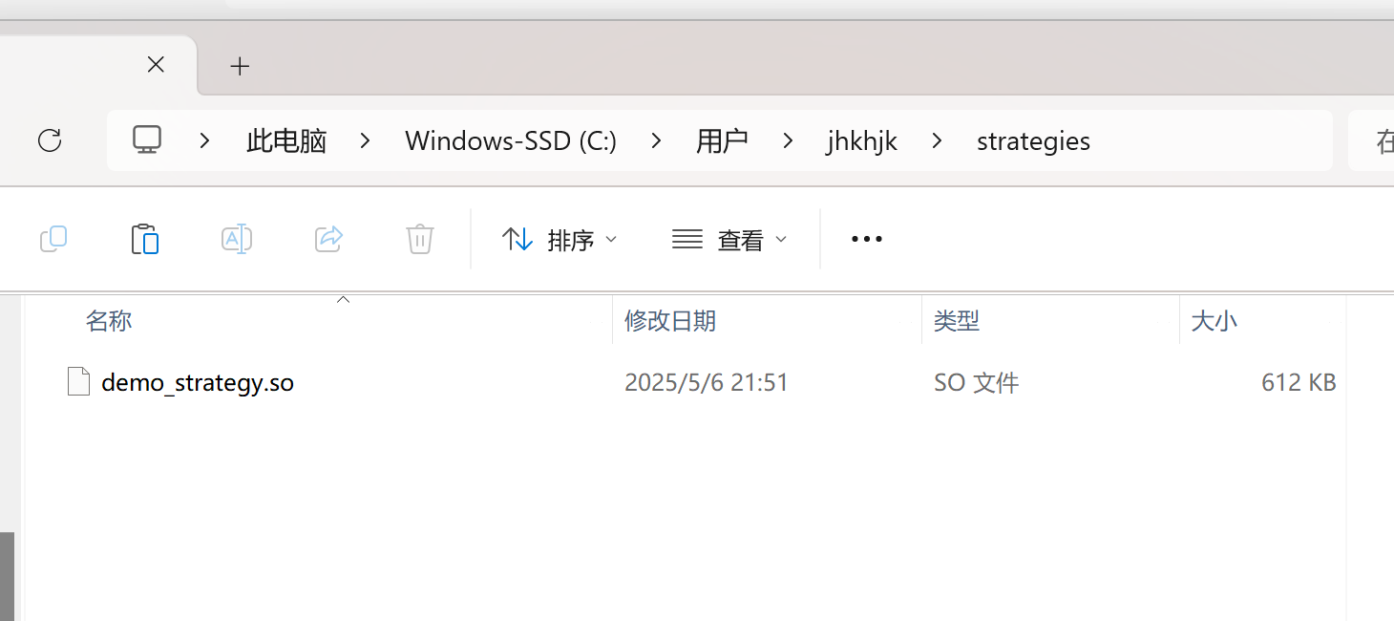
Task: Open the 查看 view dropdown
Action: pos(729,239)
